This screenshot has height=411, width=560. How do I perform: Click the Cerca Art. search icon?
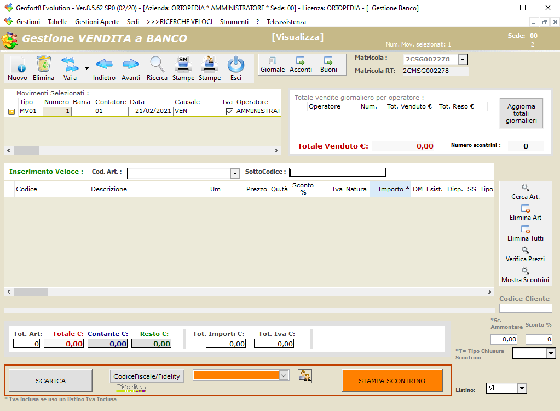tap(526, 187)
